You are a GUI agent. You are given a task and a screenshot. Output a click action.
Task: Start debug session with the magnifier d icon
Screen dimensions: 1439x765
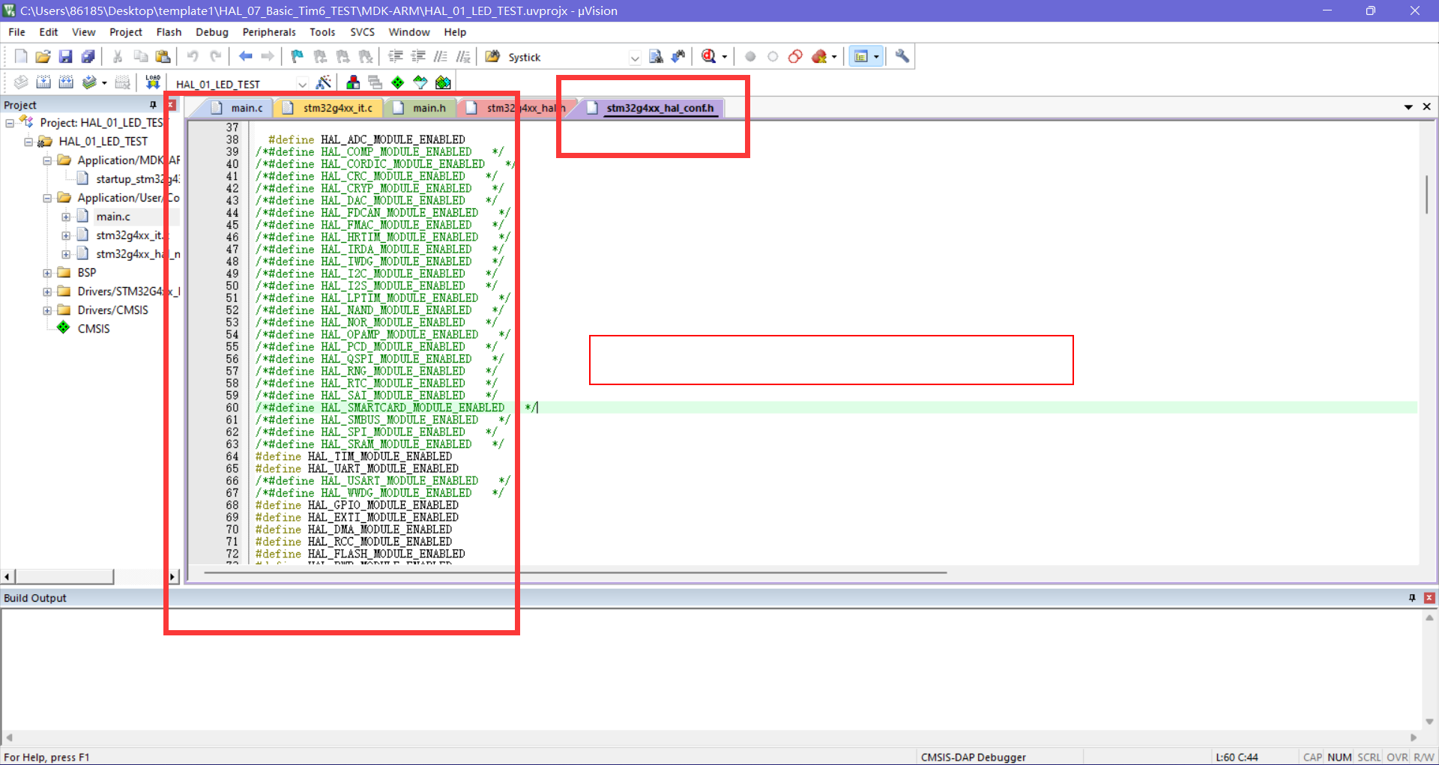(x=708, y=56)
